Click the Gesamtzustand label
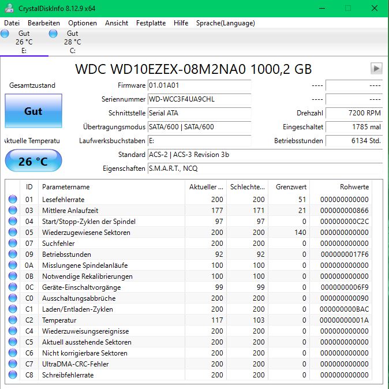 click(x=32, y=85)
